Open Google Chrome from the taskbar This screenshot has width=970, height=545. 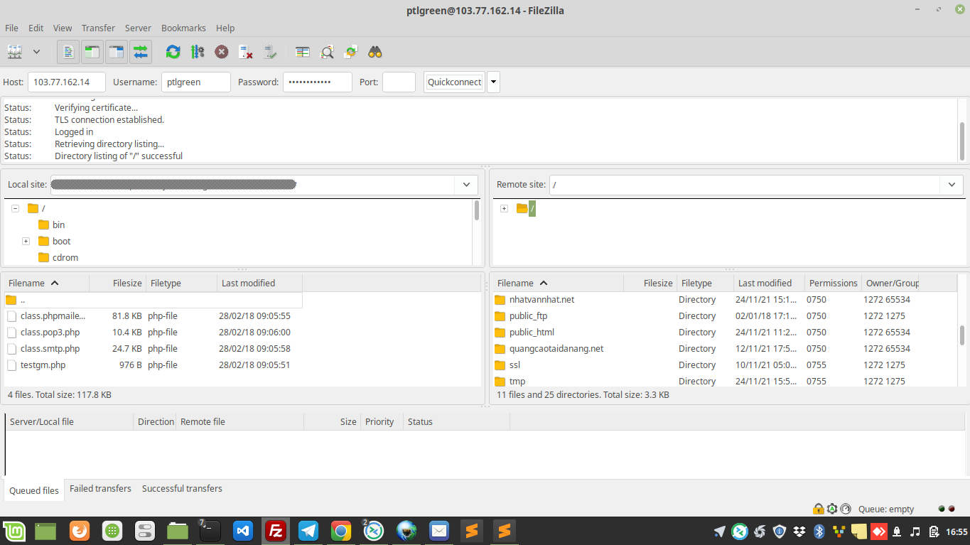pyautogui.click(x=341, y=531)
